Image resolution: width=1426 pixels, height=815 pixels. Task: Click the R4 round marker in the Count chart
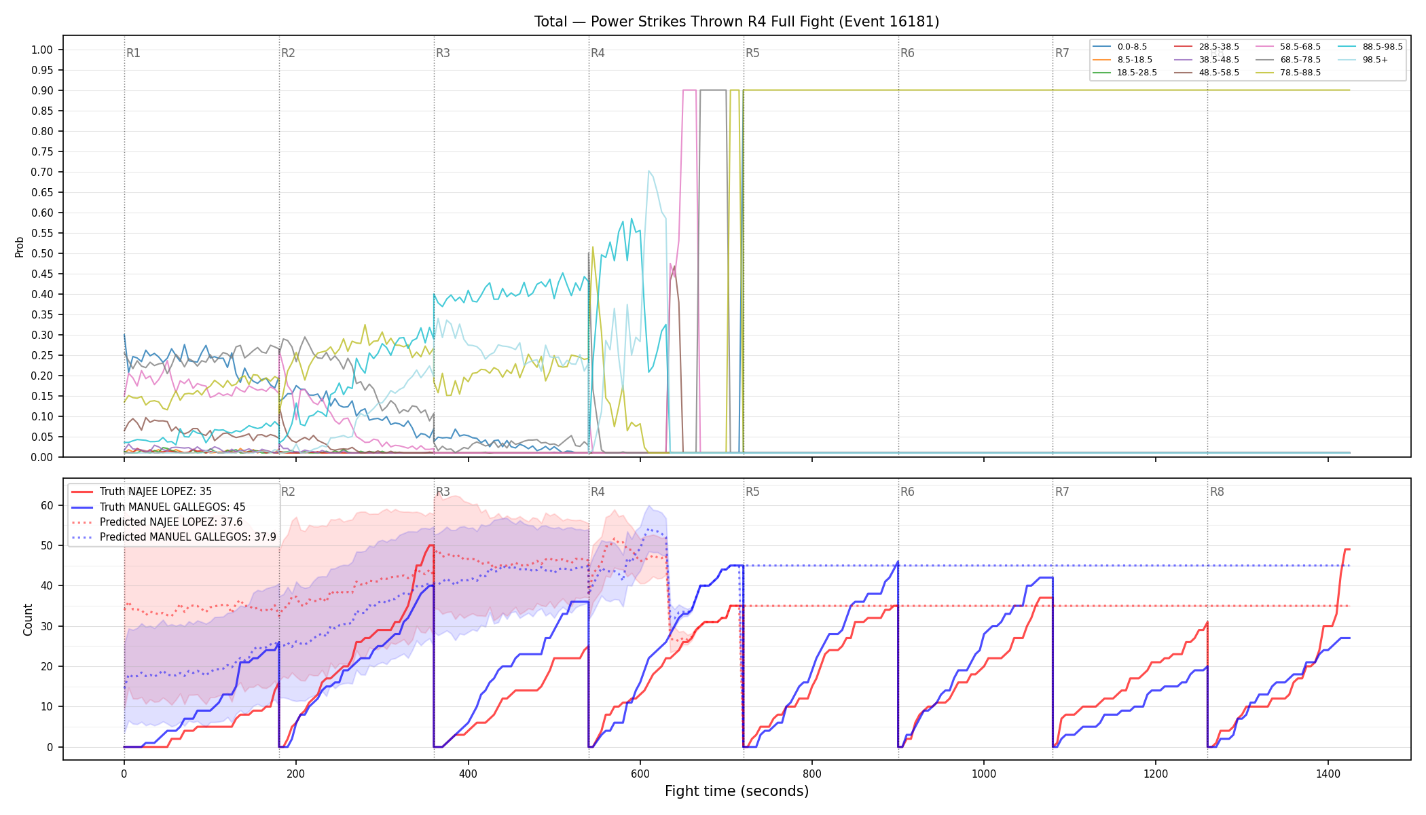(598, 492)
